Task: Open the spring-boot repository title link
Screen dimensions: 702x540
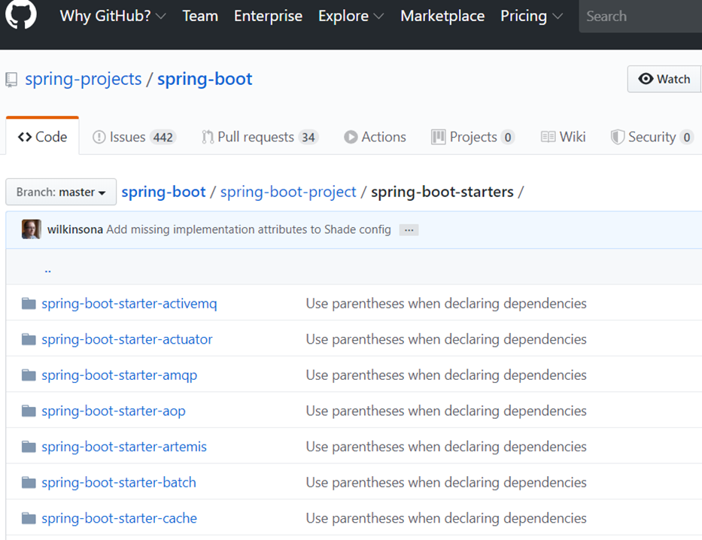Action: (205, 79)
